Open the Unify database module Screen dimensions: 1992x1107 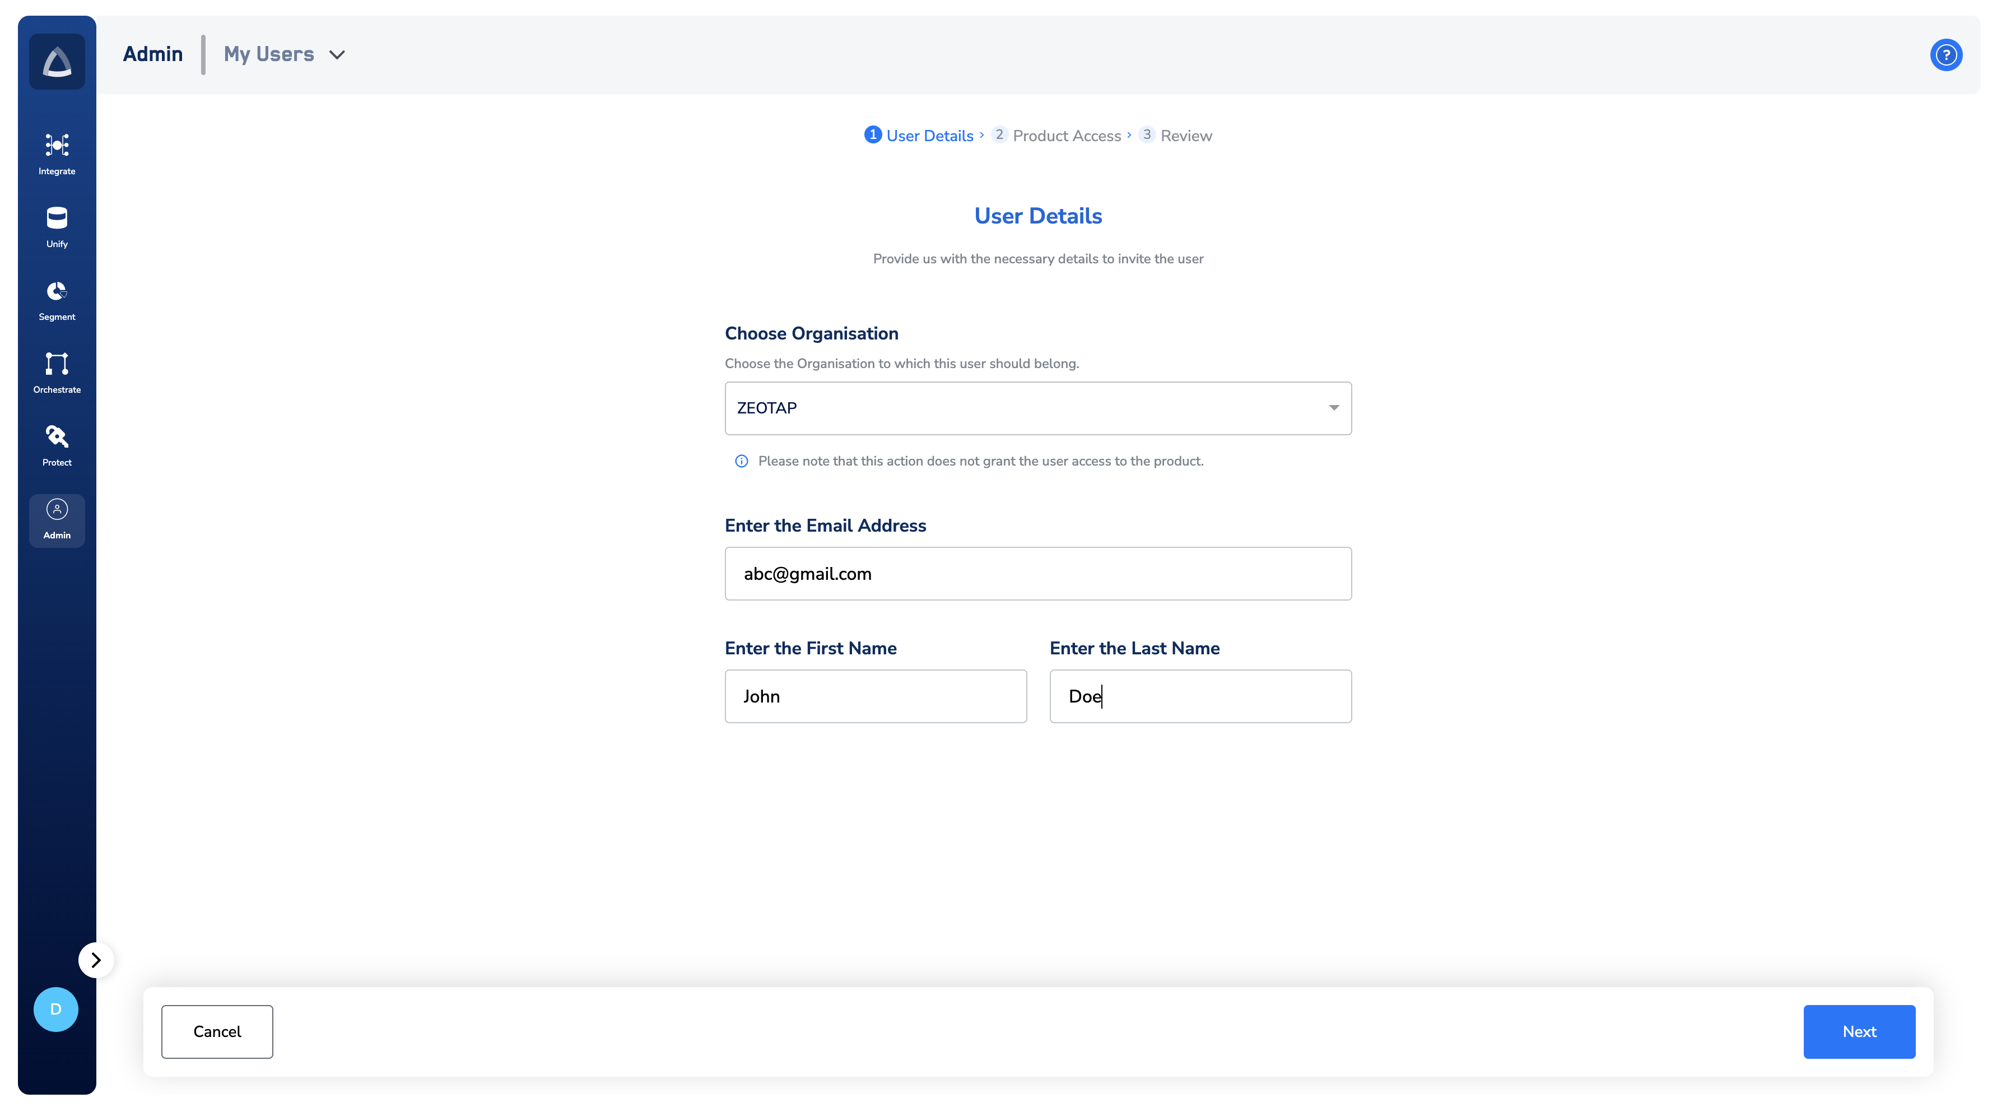[x=57, y=227]
